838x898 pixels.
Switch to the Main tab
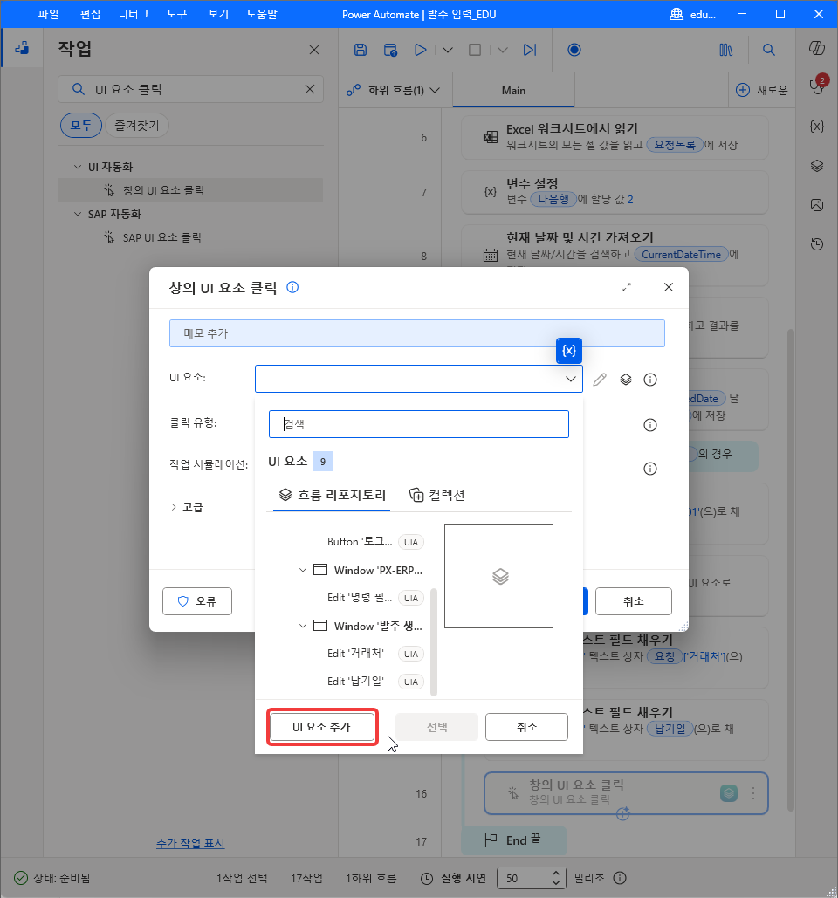(513, 91)
